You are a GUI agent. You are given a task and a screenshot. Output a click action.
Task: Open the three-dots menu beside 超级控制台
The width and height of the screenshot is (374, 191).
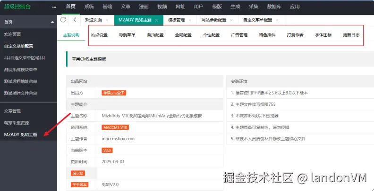point(54,7)
